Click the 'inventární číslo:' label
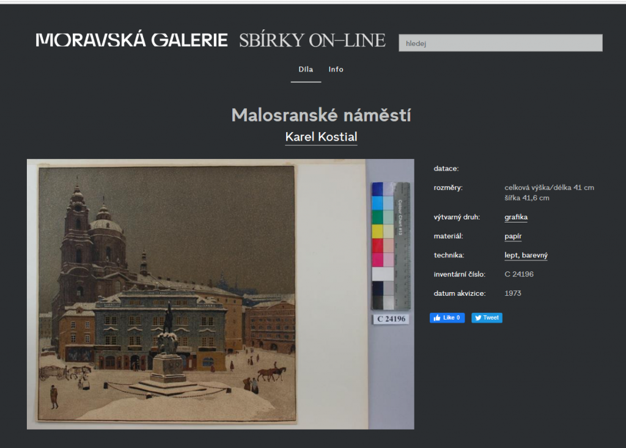The height and width of the screenshot is (448, 626). click(x=460, y=274)
